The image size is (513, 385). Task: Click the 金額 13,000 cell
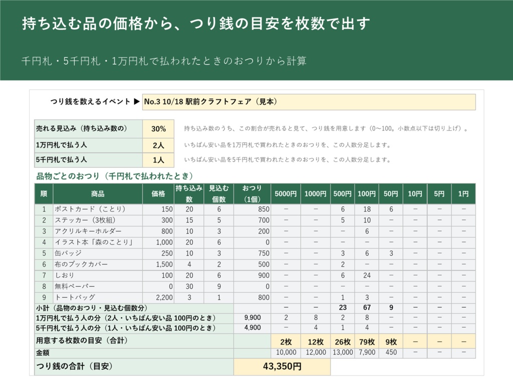click(343, 353)
